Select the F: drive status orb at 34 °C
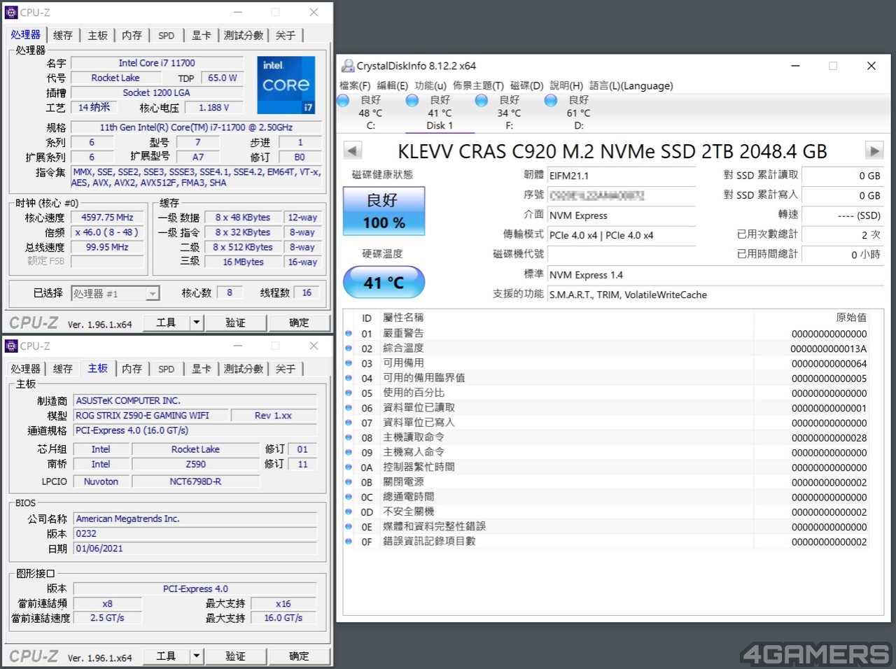 tap(482, 101)
